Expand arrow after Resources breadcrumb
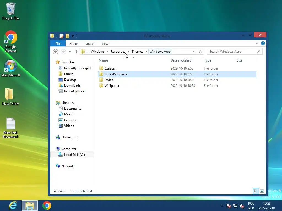Image resolution: width=282 pixels, height=211 pixels. tap(128, 52)
